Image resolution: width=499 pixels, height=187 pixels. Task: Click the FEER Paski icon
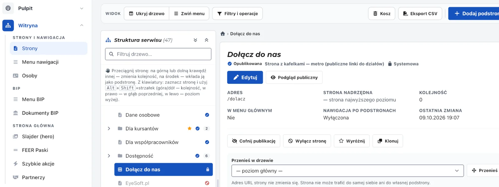point(16,150)
